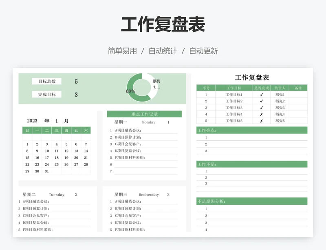Toggle the check mark for 工作目标3
326x250 pixels.
coord(261,108)
